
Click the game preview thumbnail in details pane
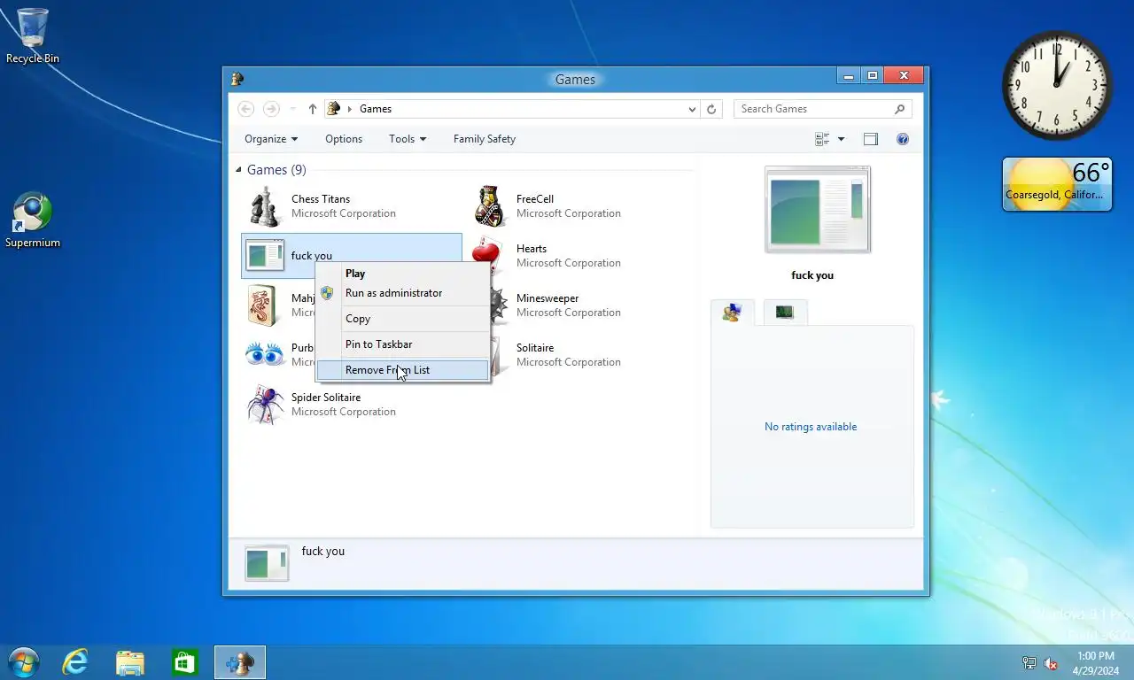point(267,563)
